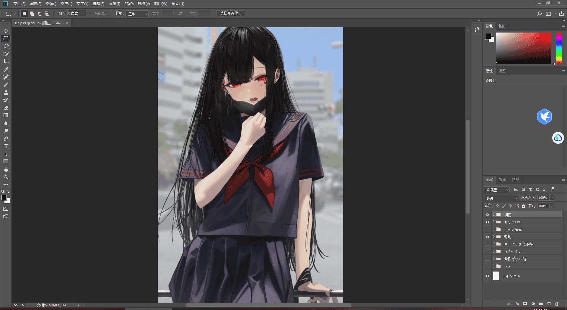Switch to the 调整 panel tab
Screen dimensions: 567x310
click(502, 71)
